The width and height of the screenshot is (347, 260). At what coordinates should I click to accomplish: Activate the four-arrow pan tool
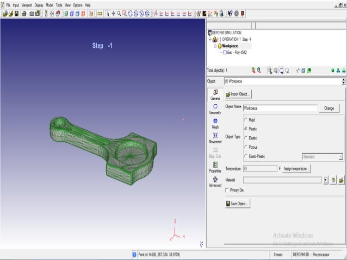tap(113, 14)
